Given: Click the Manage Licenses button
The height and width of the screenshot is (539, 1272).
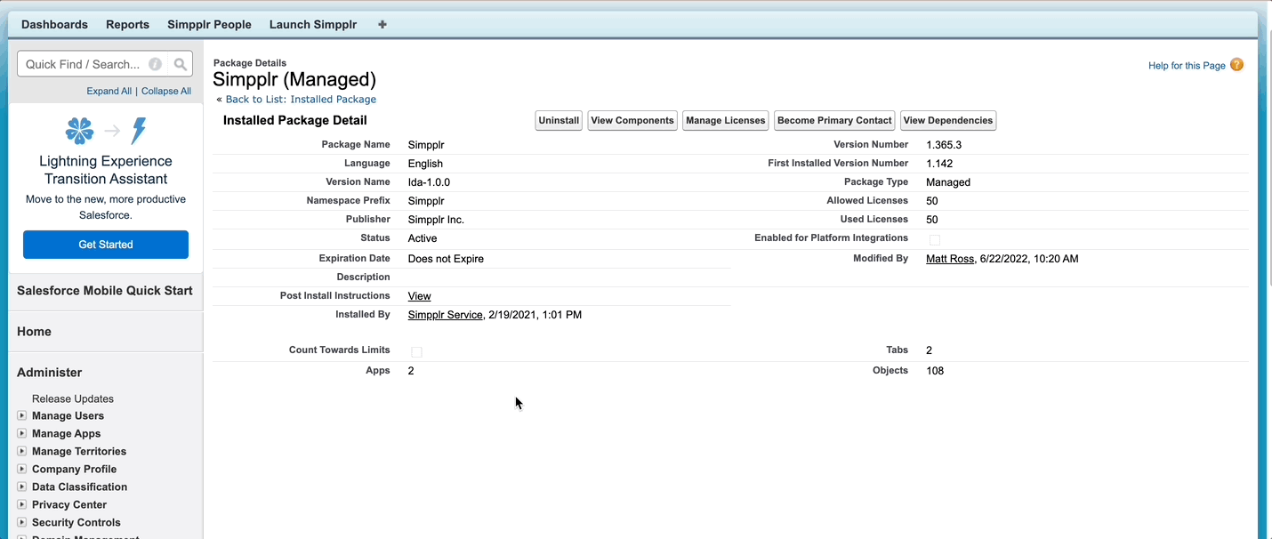Looking at the screenshot, I should click(725, 121).
